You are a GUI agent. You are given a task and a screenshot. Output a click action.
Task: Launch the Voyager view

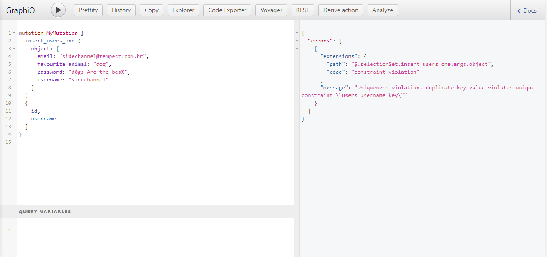click(271, 10)
